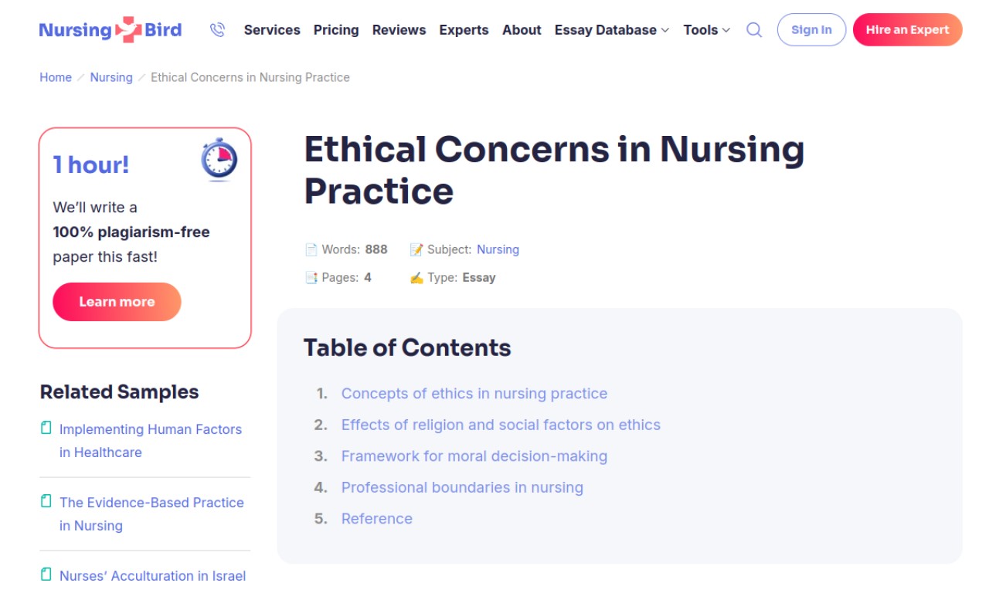Click the phone contact icon in header
The height and width of the screenshot is (593, 989).
[217, 30]
